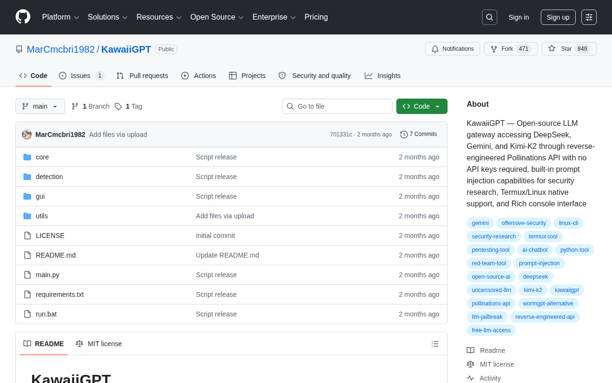The height and width of the screenshot is (383, 612).
Task: Click the reverse-engineered-api topic tag
Action: [x=545, y=317]
